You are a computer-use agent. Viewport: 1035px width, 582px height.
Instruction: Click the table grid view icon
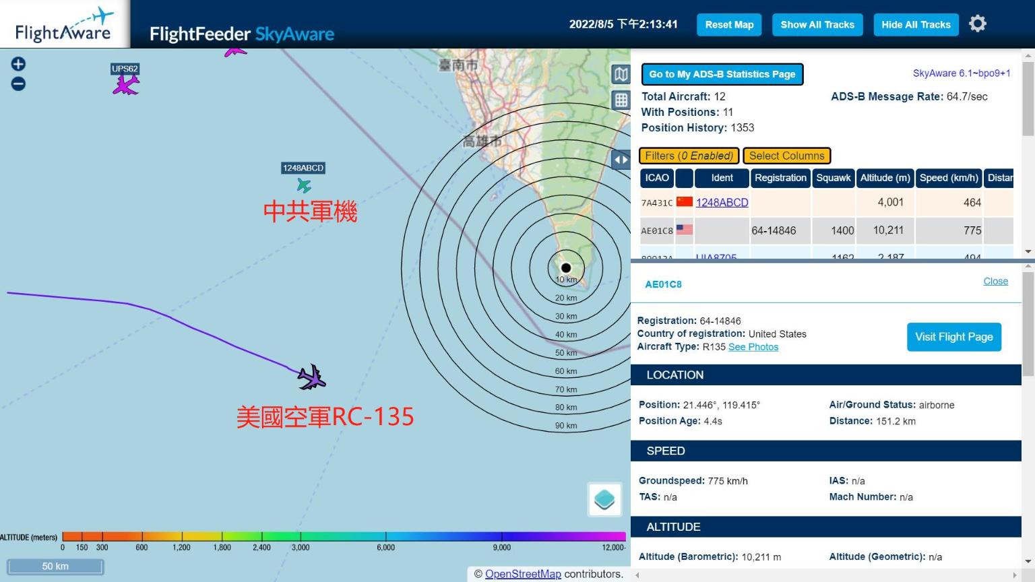pos(621,100)
